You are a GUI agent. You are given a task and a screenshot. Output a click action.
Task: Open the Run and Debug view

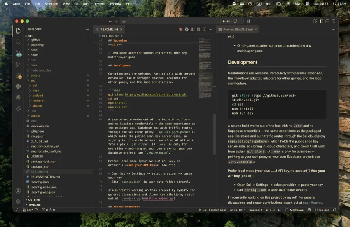coord(18,65)
